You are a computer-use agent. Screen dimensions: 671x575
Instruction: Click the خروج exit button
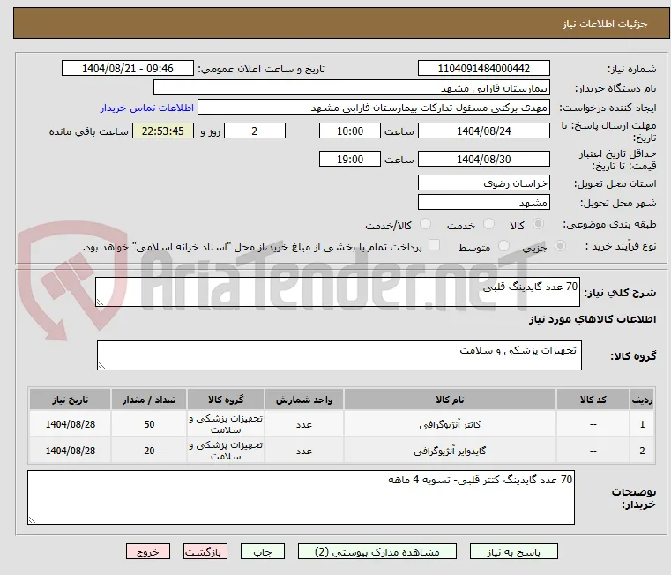[147, 551]
